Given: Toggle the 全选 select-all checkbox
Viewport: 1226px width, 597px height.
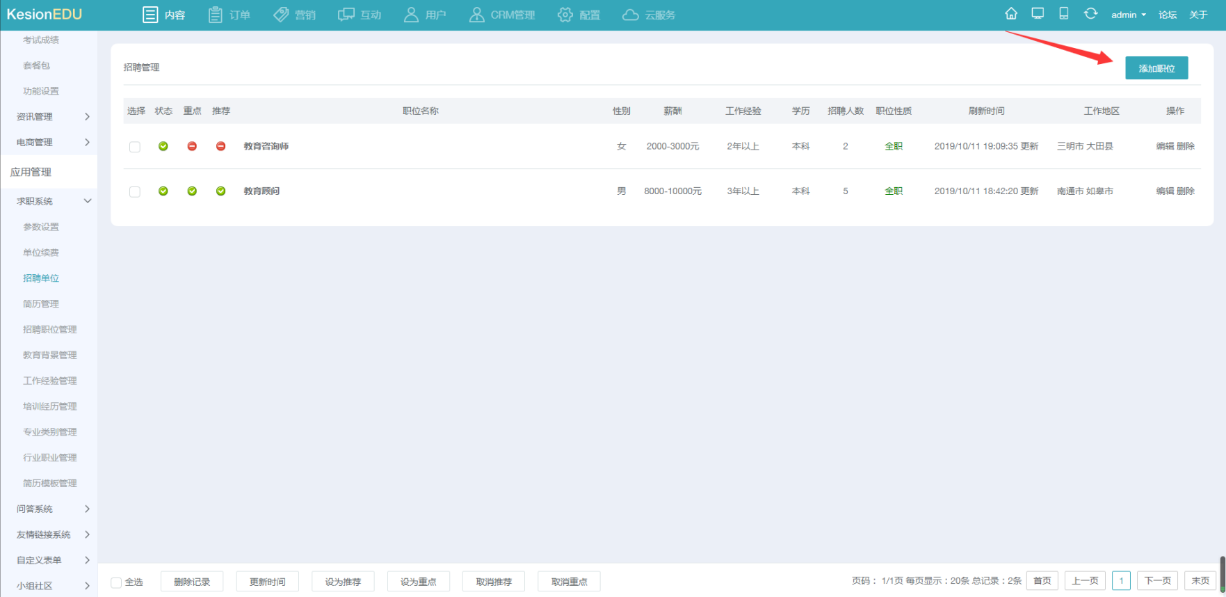Looking at the screenshot, I should (x=117, y=582).
